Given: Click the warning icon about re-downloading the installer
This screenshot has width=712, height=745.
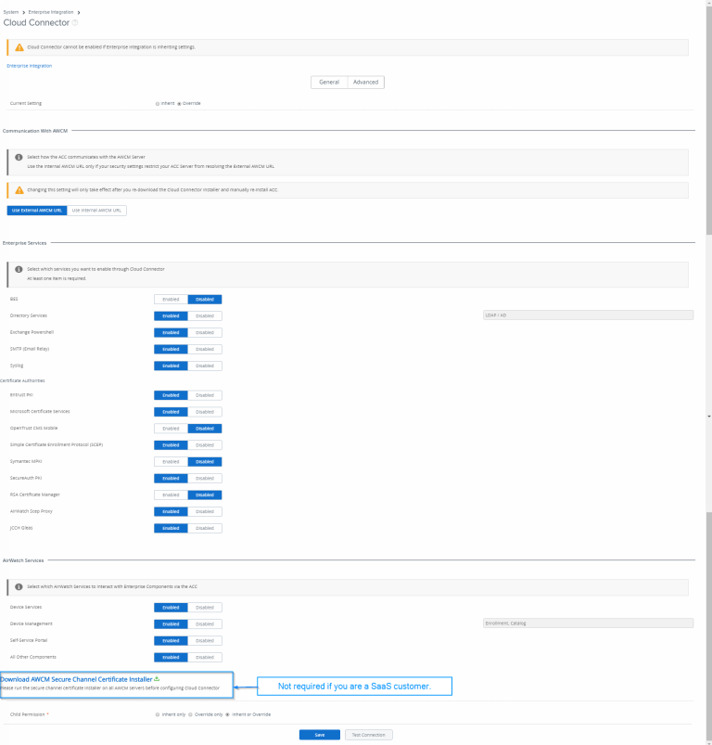Looking at the screenshot, I should [18, 188].
